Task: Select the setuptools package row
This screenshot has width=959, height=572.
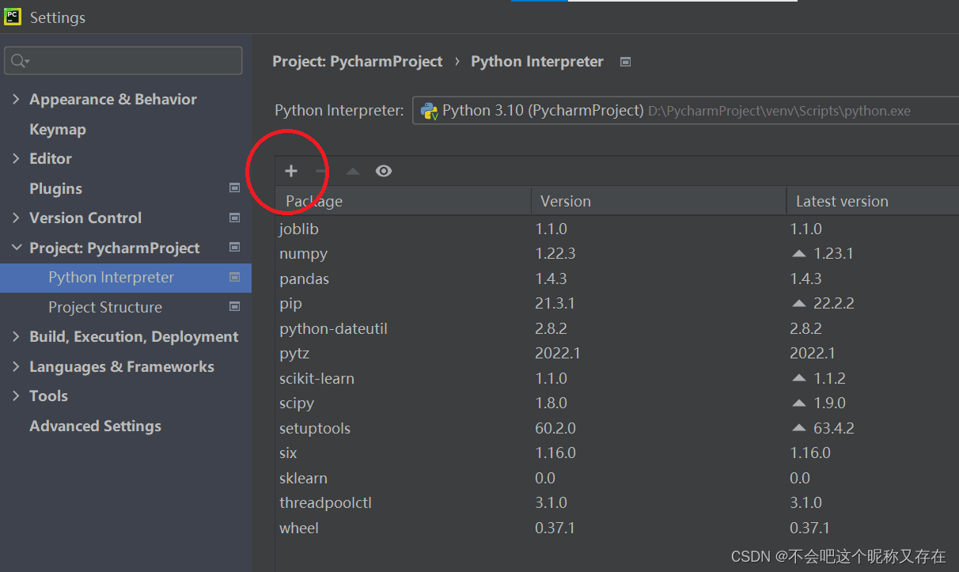Action: (x=617, y=428)
